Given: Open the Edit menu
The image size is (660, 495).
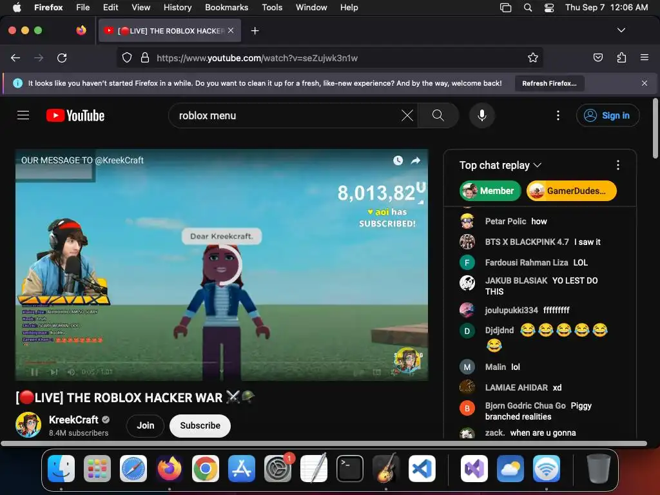Looking at the screenshot, I should point(110,7).
